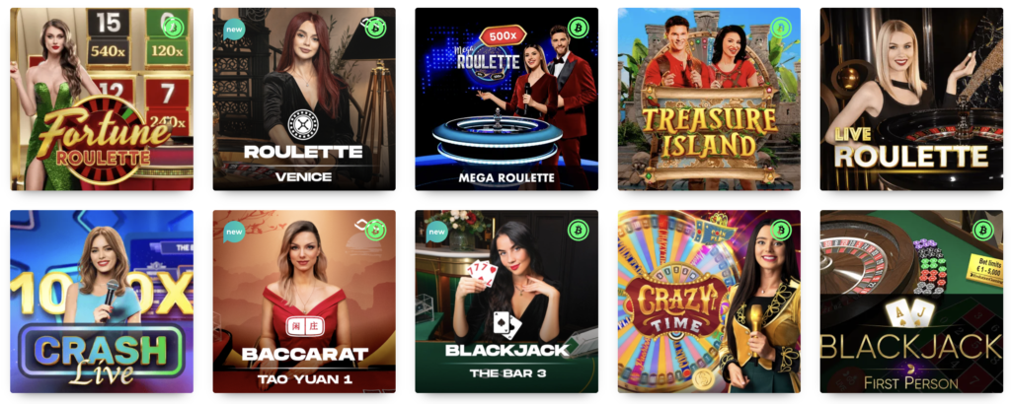Click the new badge on Baccarat Tao Yuan 1
Screen dimensions: 1011x404
point(234,231)
